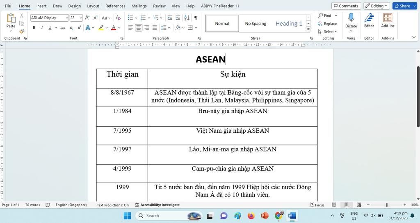Click the Paste clipboard icon
Image resolution: width=420 pixels, height=223 pixels.
pos(11,18)
